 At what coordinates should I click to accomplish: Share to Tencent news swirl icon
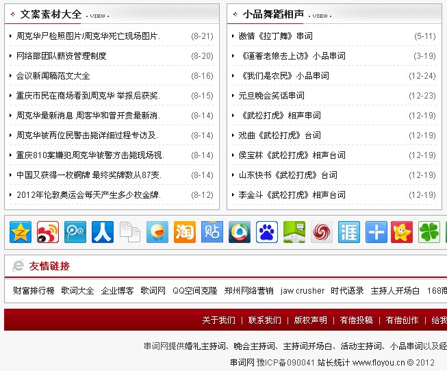coord(240,232)
